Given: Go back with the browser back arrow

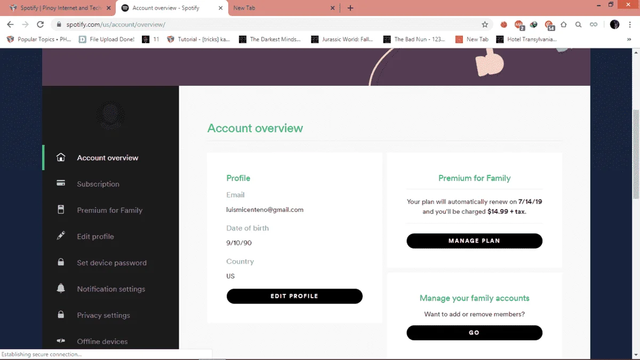Looking at the screenshot, I should coord(10,25).
